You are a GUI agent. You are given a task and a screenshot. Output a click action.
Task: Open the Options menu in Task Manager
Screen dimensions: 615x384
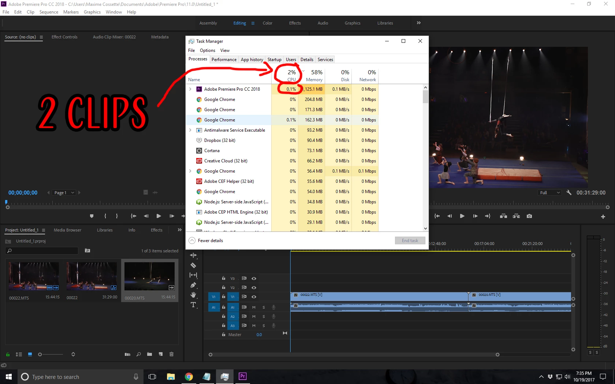(208, 50)
